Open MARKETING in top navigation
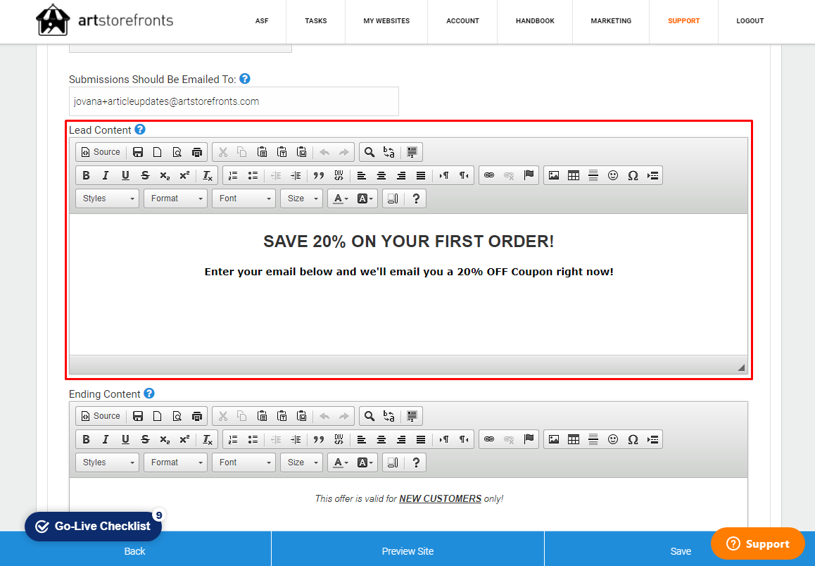 (x=611, y=21)
